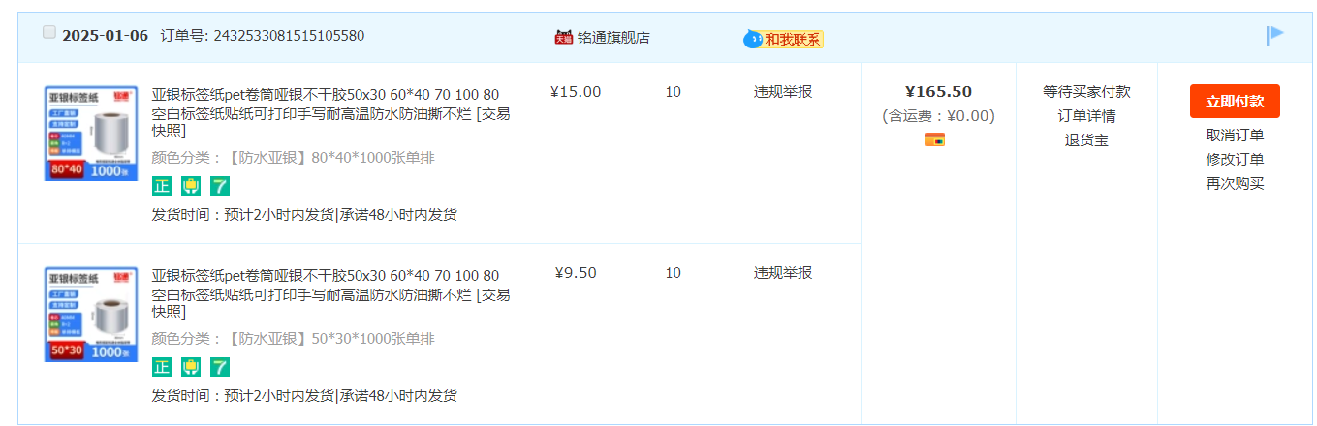The height and width of the screenshot is (426, 1317).
Task: Click the Tmall shop icon before 铭通旗舰店
Action: tap(563, 38)
